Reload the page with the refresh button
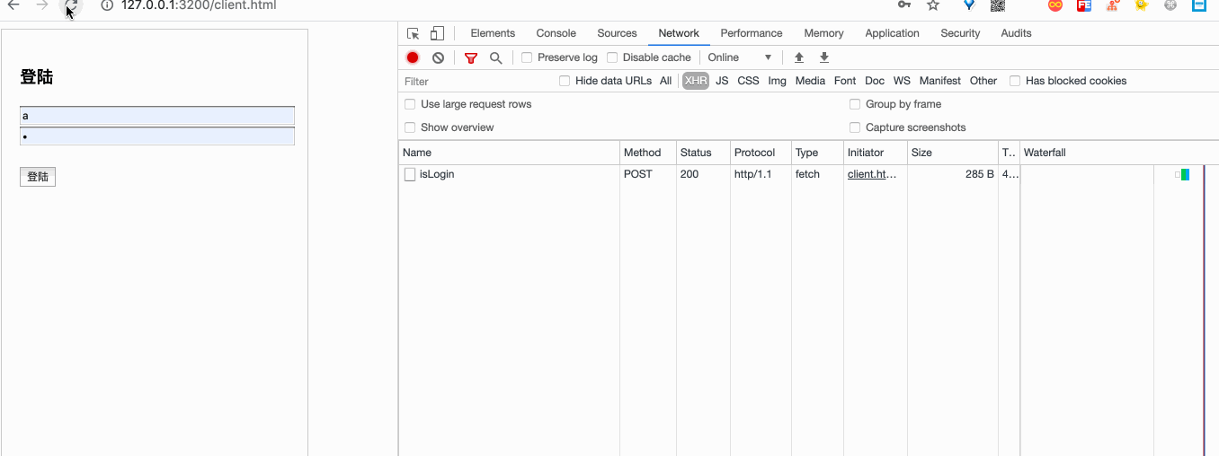 click(71, 6)
